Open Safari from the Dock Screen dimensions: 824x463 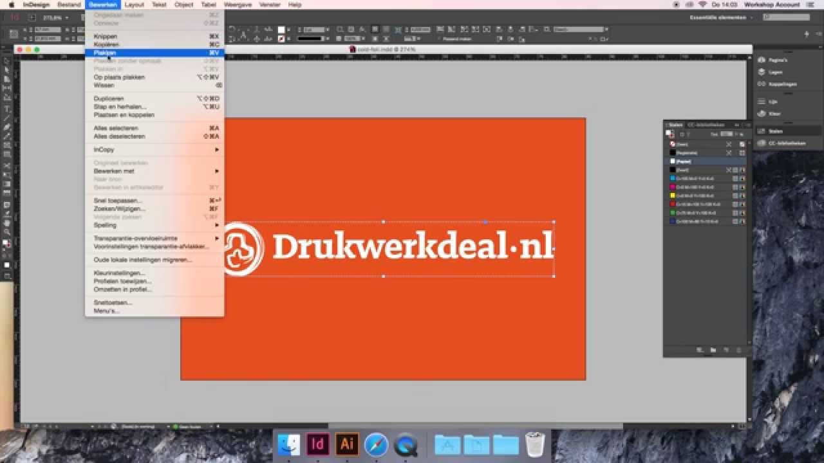tap(377, 444)
